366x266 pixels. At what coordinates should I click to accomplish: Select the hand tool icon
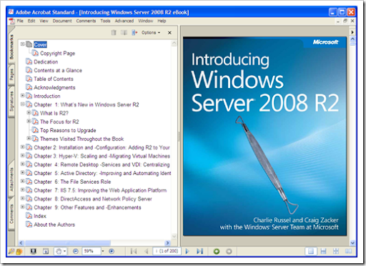pyautogui.click(x=59, y=251)
